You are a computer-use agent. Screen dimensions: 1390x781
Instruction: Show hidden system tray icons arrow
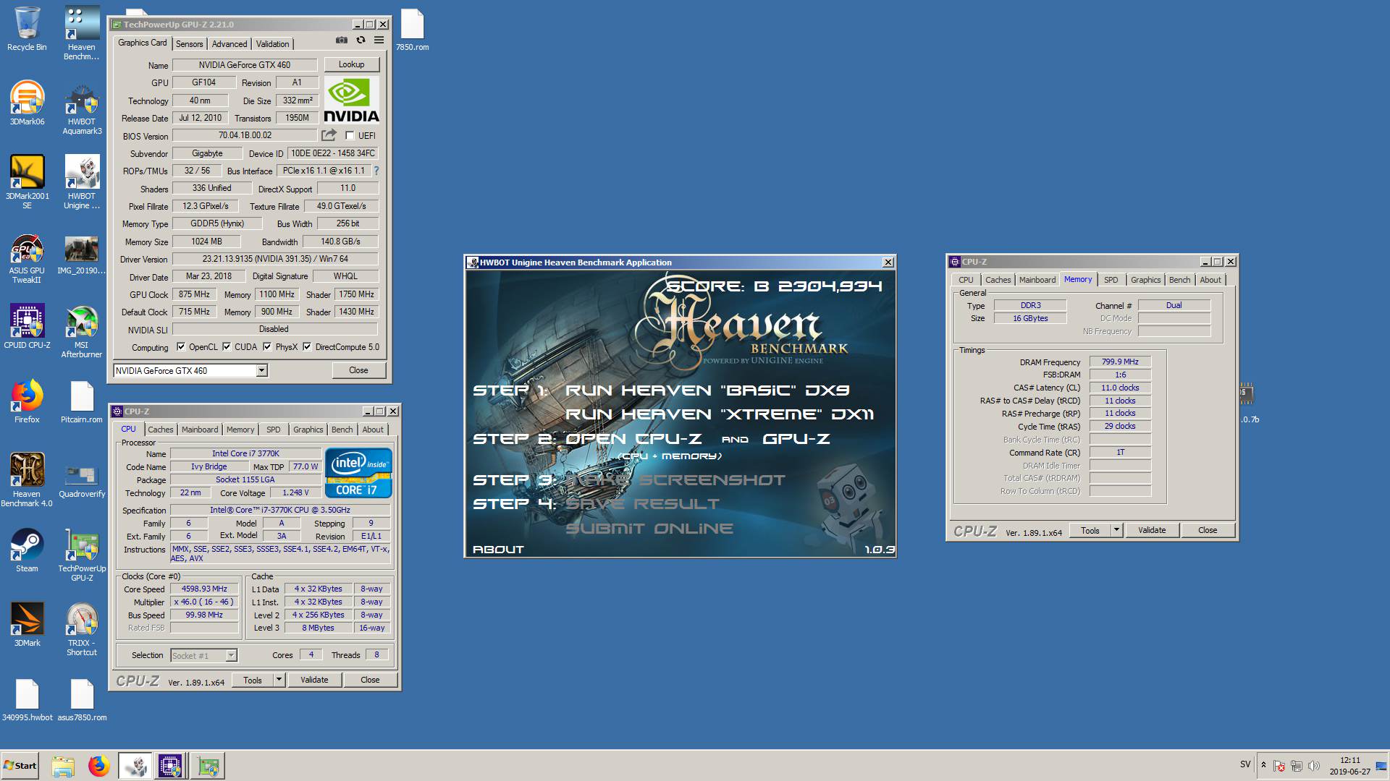pyautogui.click(x=1263, y=765)
